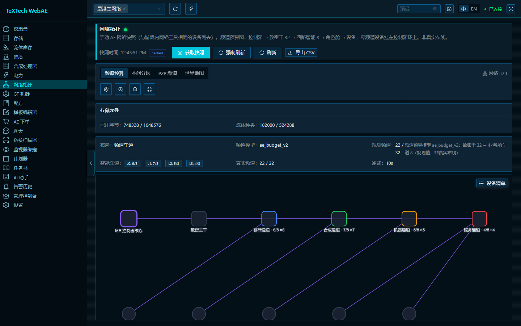Expand the 星港主网络 network dropdown

click(x=129, y=9)
